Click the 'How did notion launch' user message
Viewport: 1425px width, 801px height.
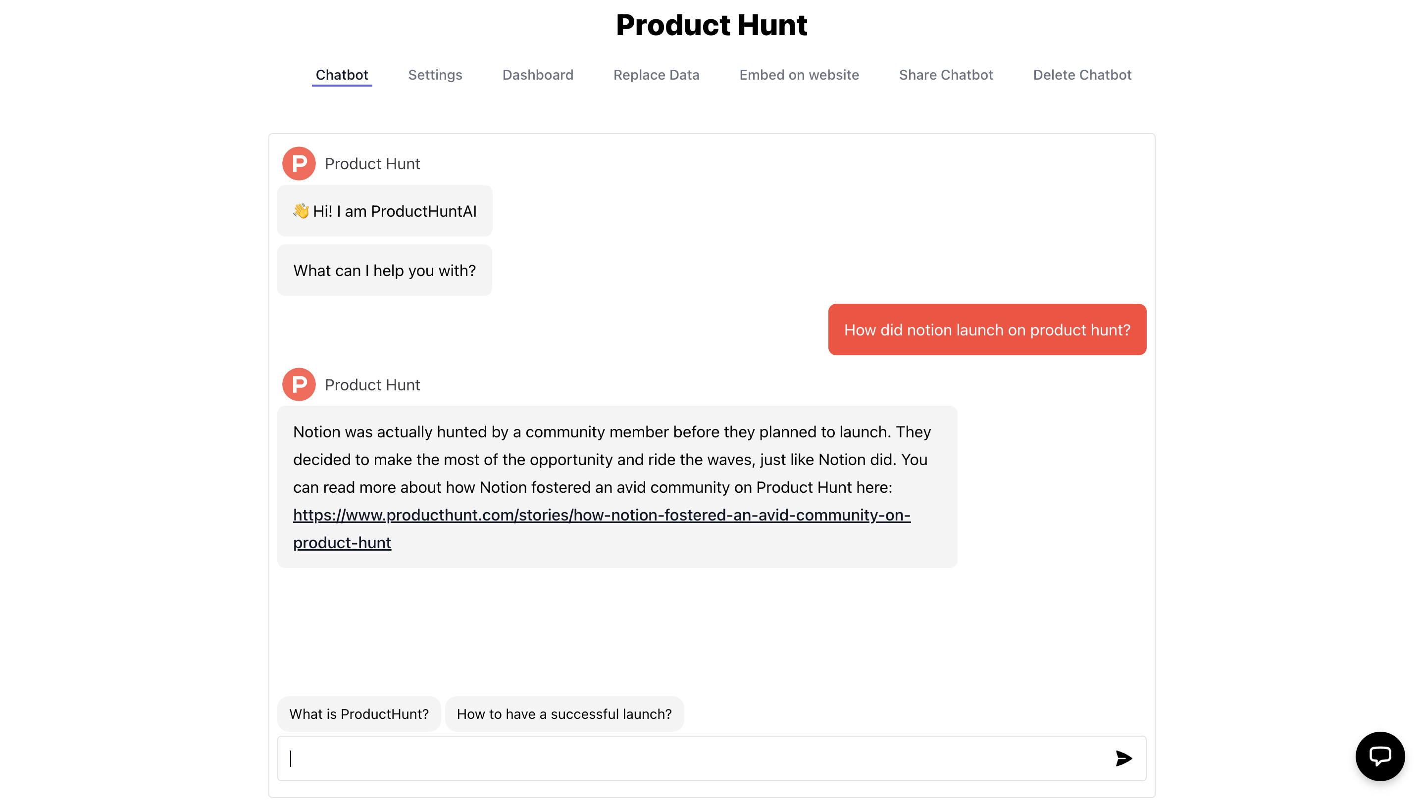(986, 330)
